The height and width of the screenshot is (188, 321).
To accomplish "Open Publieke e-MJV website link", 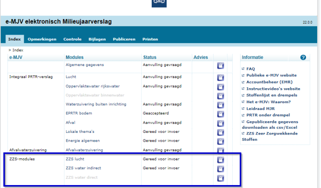I will [x=271, y=75].
